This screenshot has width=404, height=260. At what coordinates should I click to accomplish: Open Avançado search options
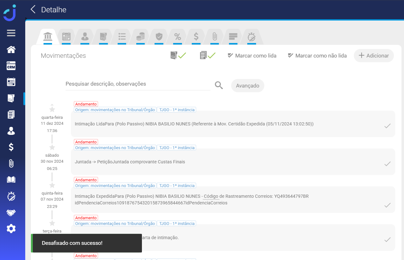click(x=248, y=86)
